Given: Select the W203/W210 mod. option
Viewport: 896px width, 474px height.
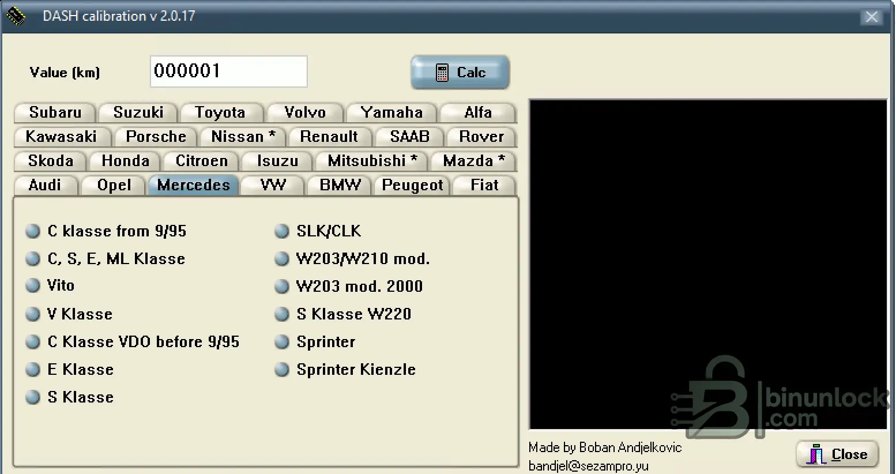Looking at the screenshot, I should pyautogui.click(x=282, y=259).
